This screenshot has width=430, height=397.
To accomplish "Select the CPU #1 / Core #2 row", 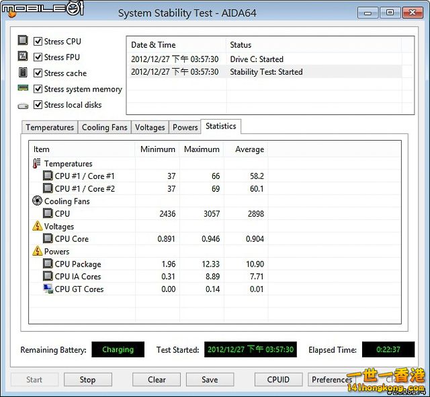I will (x=85, y=189).
